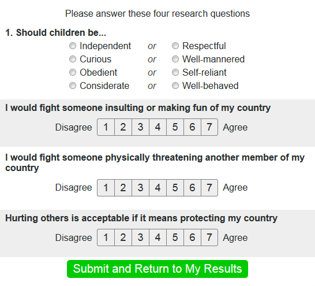Viewport: 315px width, 286px height.
Task: Rate 3 for fighting someone insulting my country
Action: (140, 127)
